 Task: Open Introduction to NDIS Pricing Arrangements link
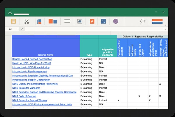[42, 105]
